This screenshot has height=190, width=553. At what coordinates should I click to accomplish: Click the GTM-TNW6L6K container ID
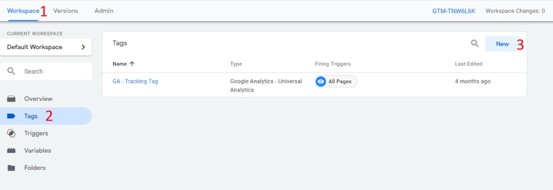point(454,11)
